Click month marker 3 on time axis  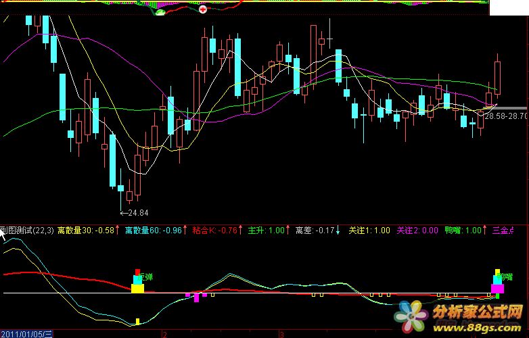pyautogui.click(x=281, y=335)
